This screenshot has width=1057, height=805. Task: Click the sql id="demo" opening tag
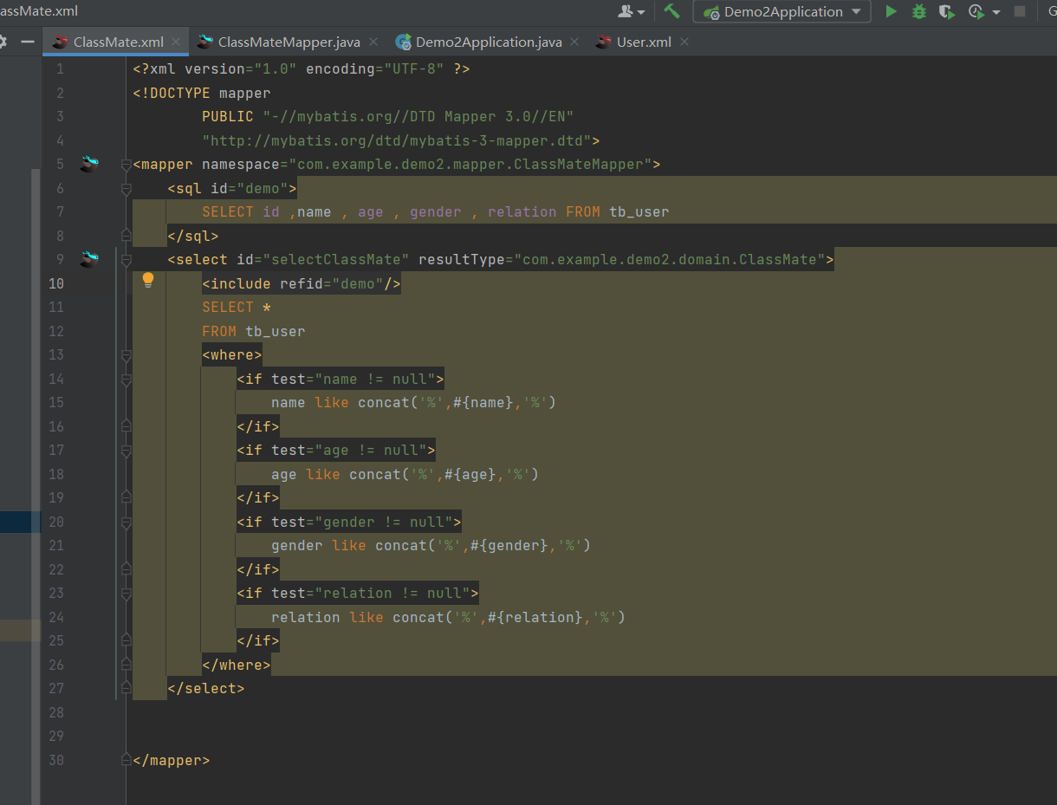232,188
